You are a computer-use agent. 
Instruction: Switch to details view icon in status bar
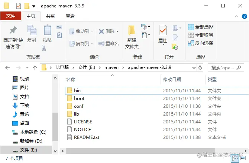pos(235,159)
